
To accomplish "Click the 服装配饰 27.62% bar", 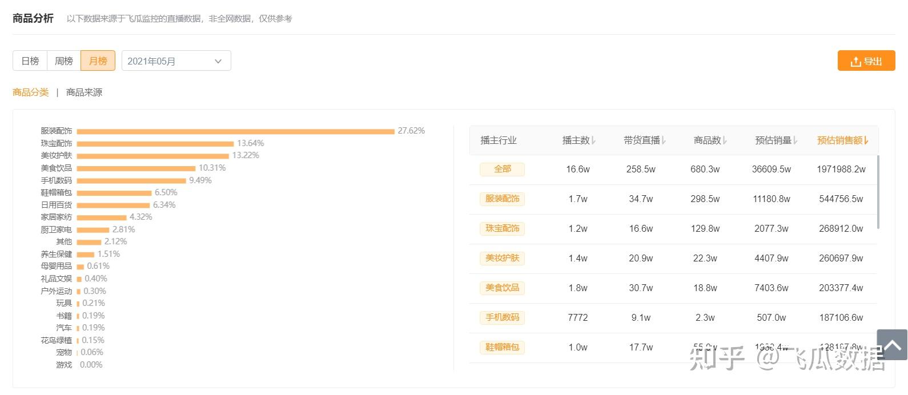I will pyautogui.click(x=235, y=131).
